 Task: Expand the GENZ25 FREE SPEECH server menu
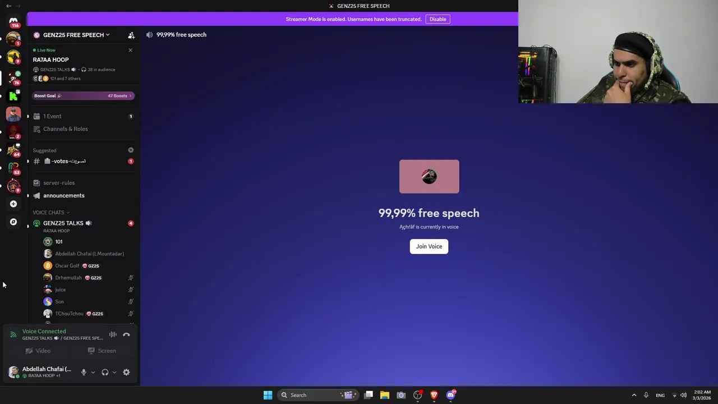click(x=76, y=35)
